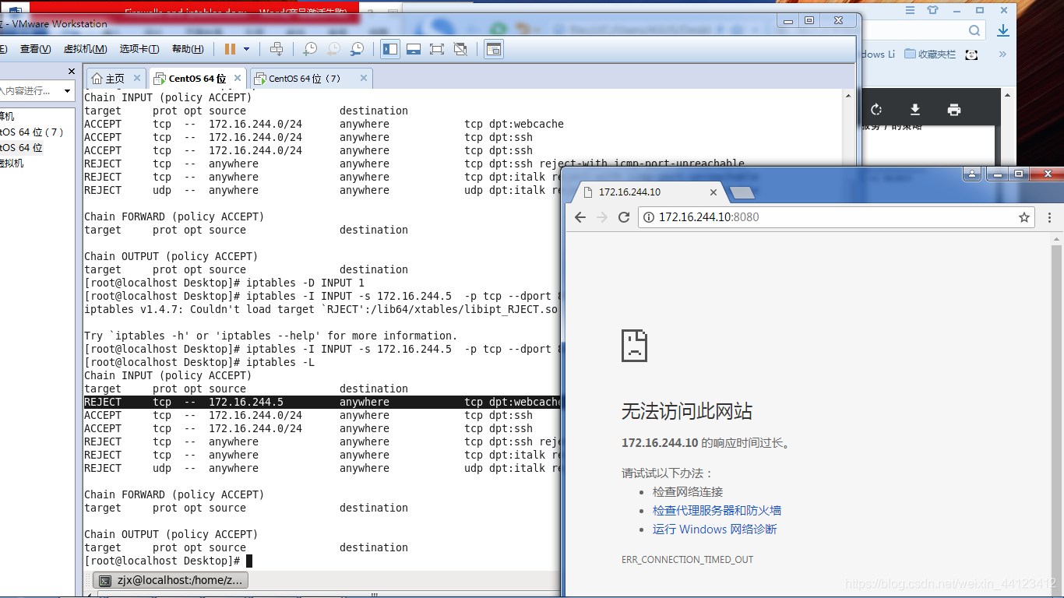Viewport: 1064px width, 598px height.
Task: Close the active CentOS 64 位 tab
Action: 237,78
